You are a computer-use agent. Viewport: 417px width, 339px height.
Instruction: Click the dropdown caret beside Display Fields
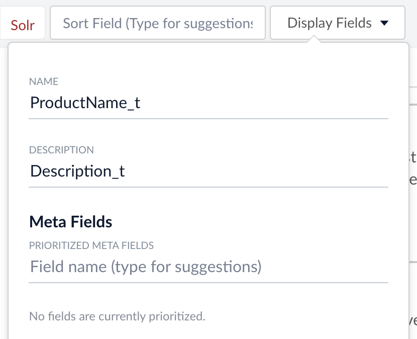[x=384, y=23]
